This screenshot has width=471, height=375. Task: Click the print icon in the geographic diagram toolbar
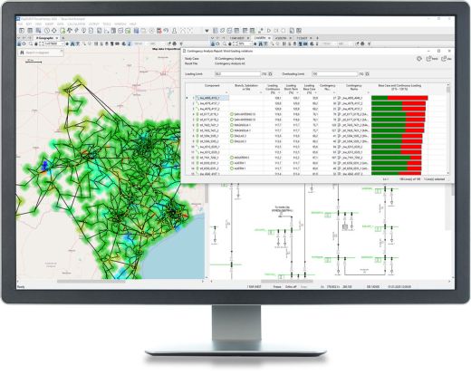(x=174, y=43)
